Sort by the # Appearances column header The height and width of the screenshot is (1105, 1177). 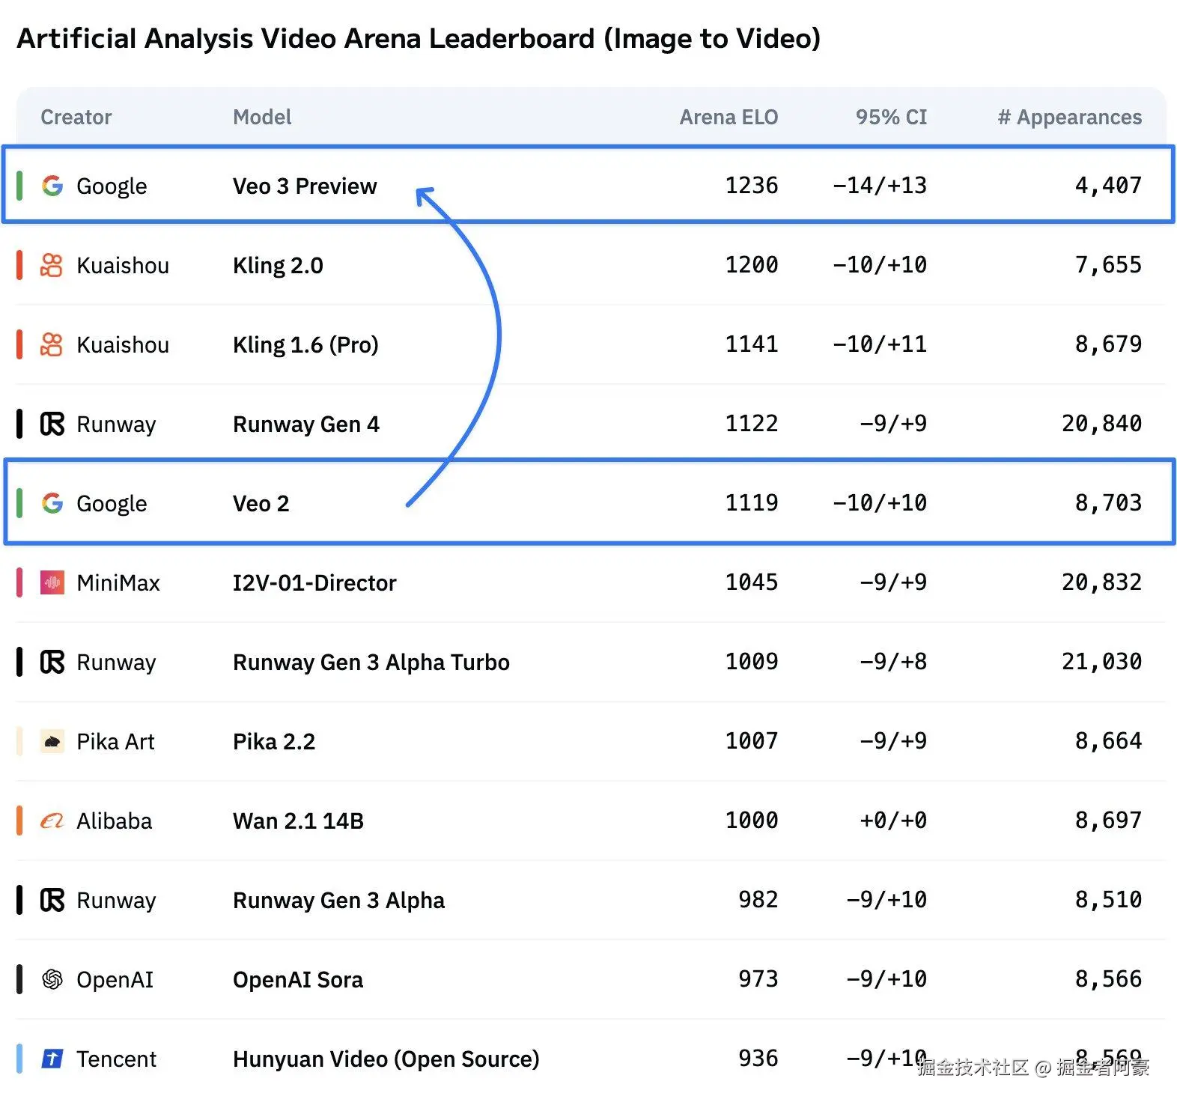tap(1069, 118)
